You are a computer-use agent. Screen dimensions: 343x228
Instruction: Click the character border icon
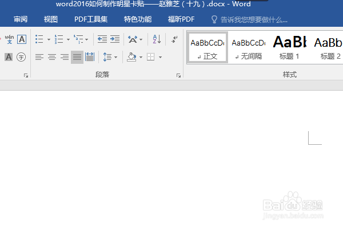pyautogui.click(x=22, y=39)
